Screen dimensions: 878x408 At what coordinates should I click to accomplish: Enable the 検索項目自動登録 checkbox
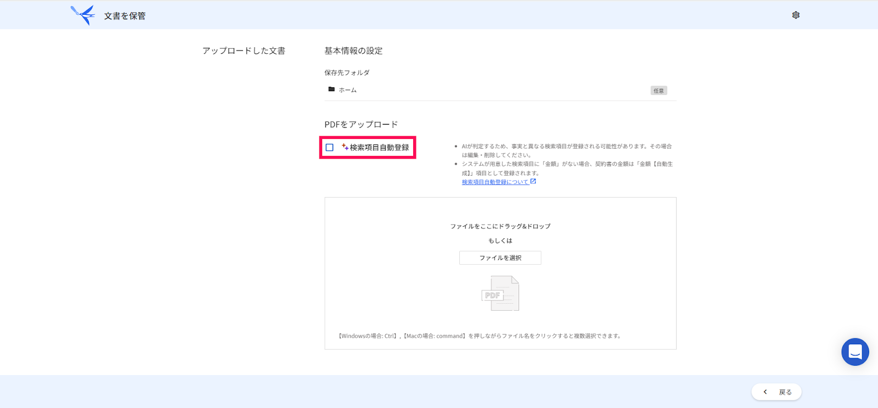click(329, 147)
